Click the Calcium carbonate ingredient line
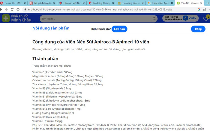Screen dimensions: 210x131 [x=67, y=80]
